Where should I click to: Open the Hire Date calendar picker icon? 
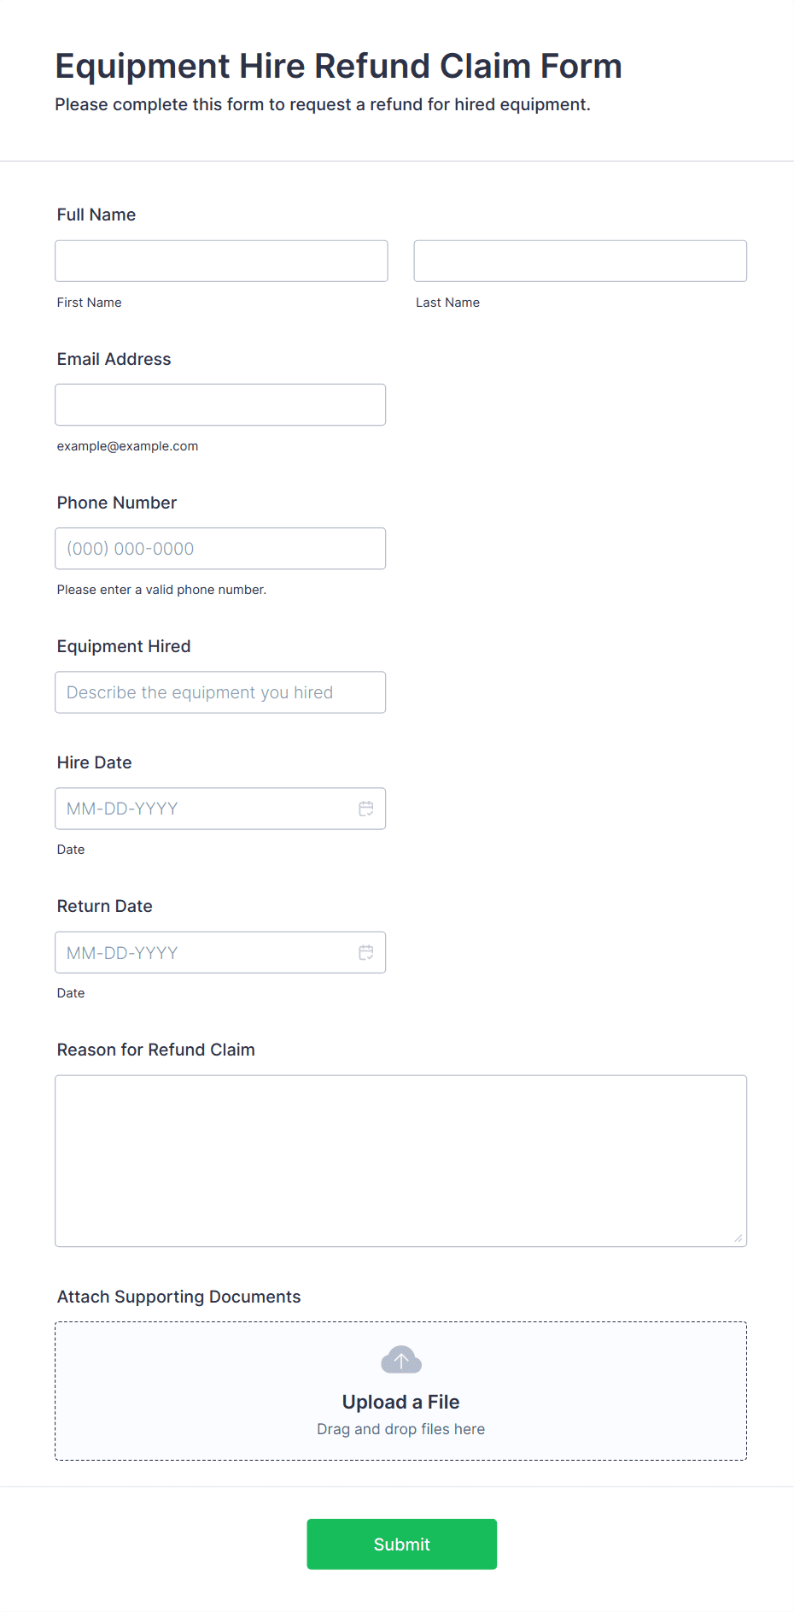366,809
